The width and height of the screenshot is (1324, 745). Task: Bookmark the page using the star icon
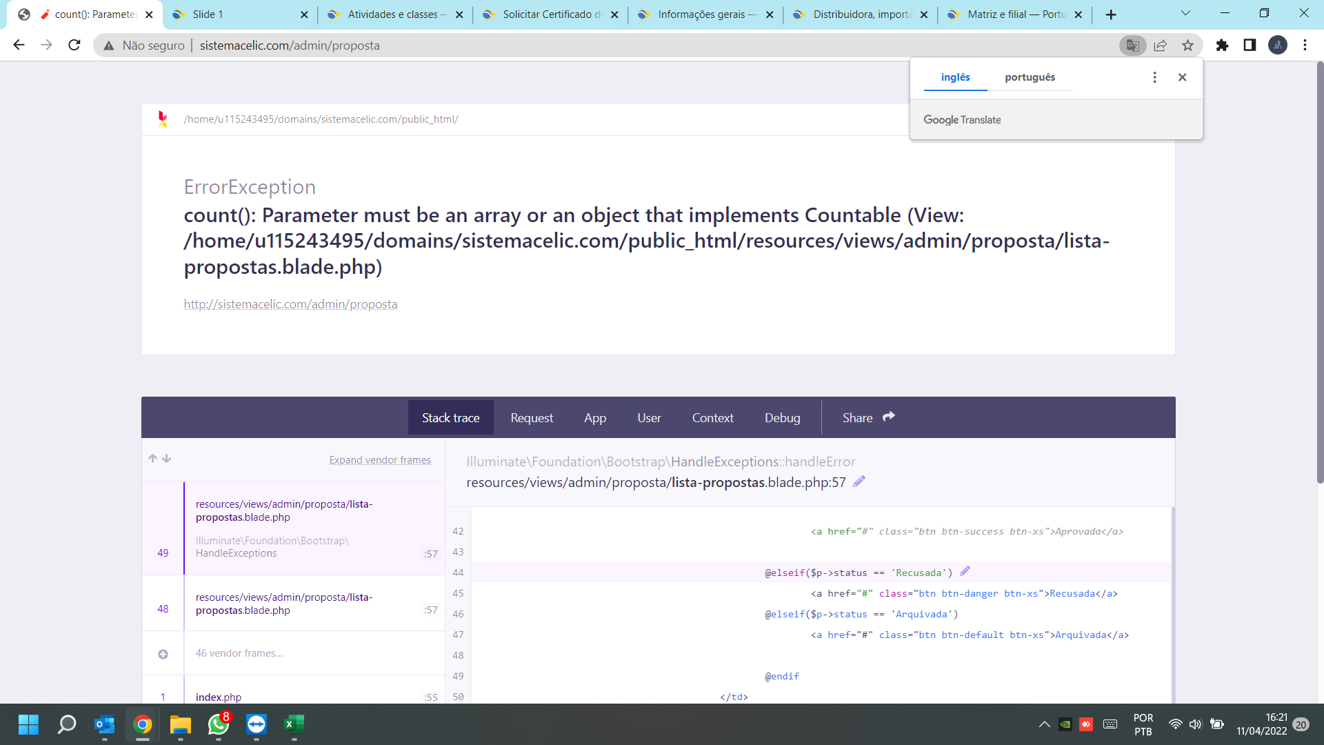point(1187,45)
